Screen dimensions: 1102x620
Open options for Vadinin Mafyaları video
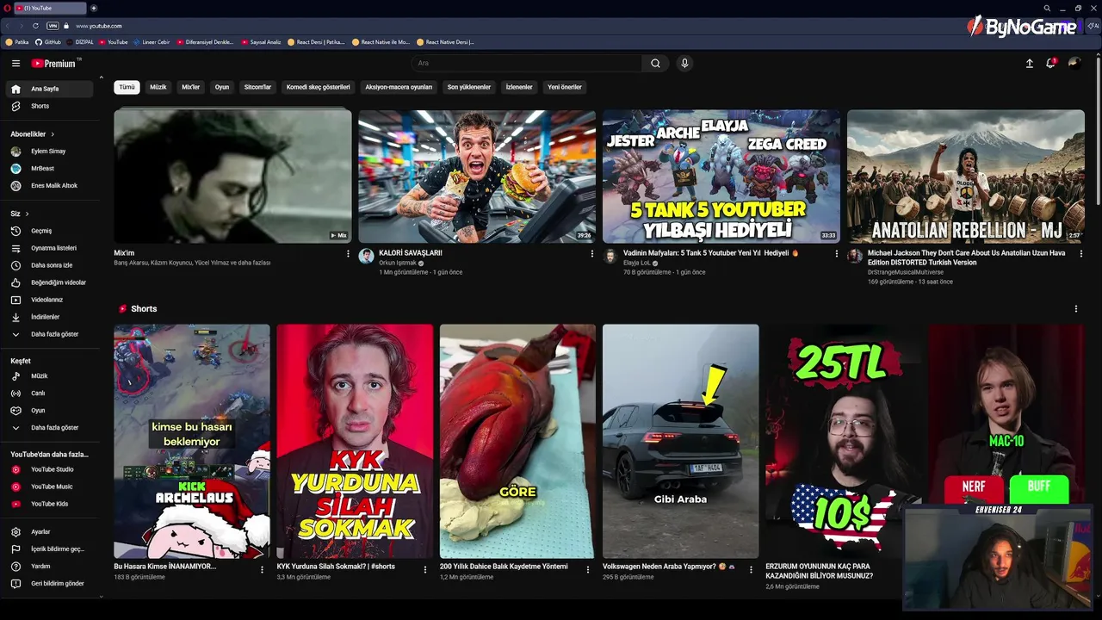(x=836, y=254)
